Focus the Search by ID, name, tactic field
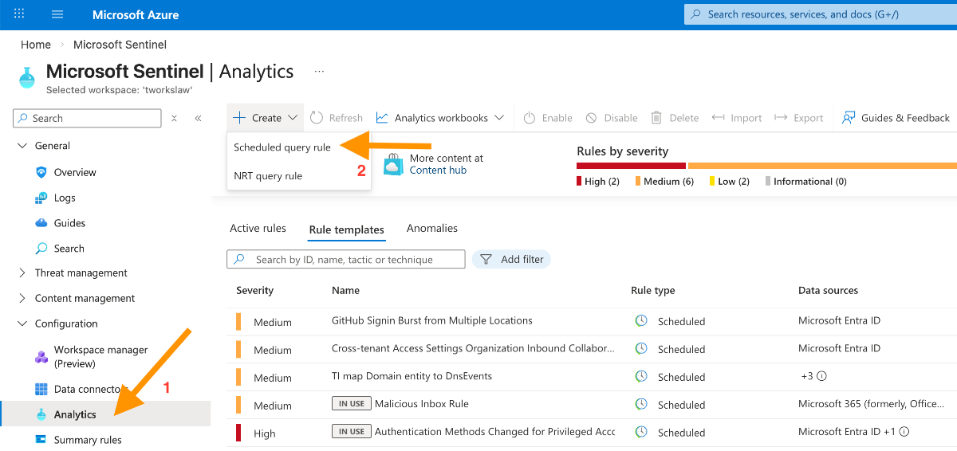This screenshot has height=451, width=957. pos(346,259)
